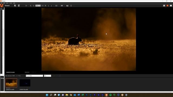Switch to the split panel layout
Viewport: 173px width, 97px height.
171,6
